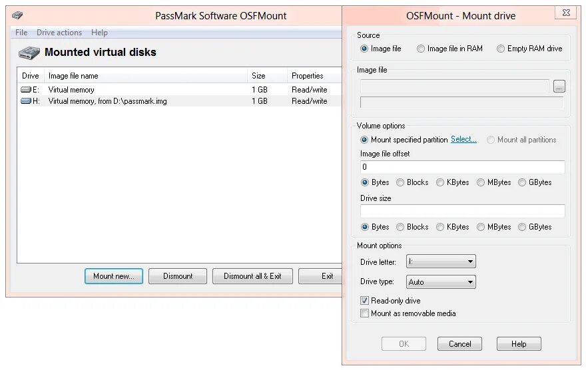586x370 pixels.
Task: Click the Dismount button
Action: (178, 276)
